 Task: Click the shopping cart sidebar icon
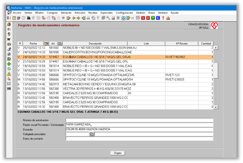point(9,39)
